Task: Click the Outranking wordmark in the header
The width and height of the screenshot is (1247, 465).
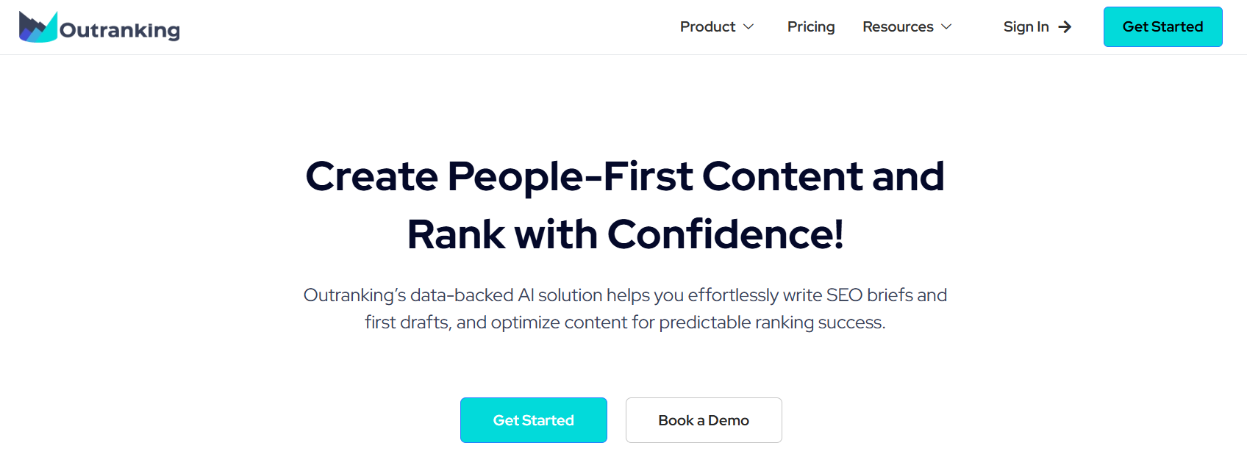Action: click(x=120, y=30)
